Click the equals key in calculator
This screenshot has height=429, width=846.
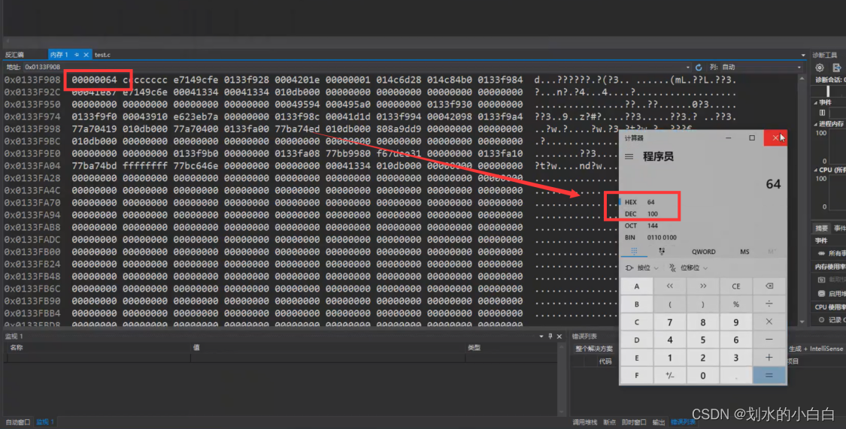coord(769,375)
